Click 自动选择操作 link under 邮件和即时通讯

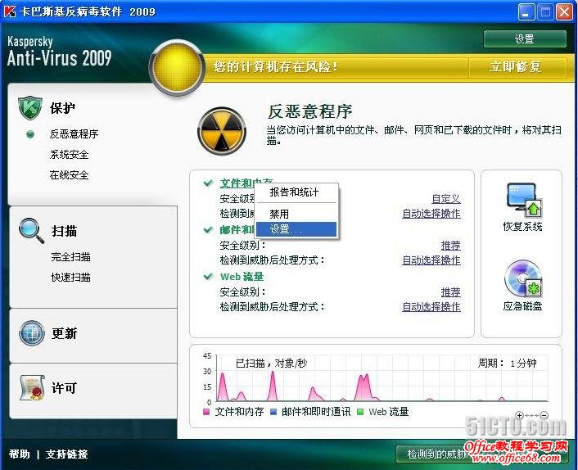(431, 260)
